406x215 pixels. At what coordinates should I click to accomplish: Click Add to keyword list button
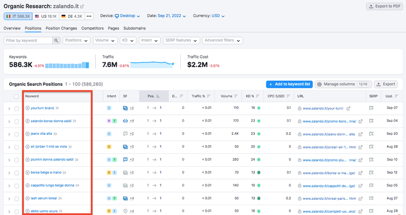coord(289,84)
